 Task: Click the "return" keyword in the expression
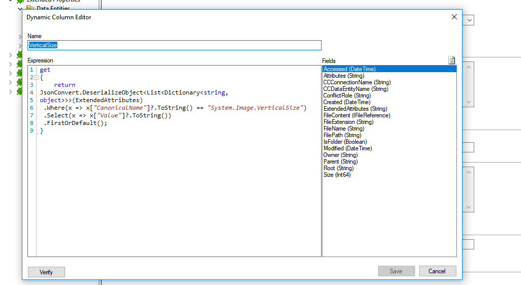click(65, 85)
